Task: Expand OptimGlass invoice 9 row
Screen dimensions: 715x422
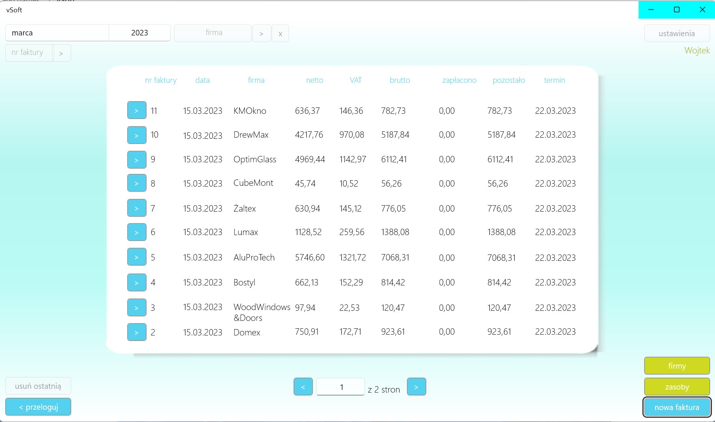Action: tap(137, 159)
